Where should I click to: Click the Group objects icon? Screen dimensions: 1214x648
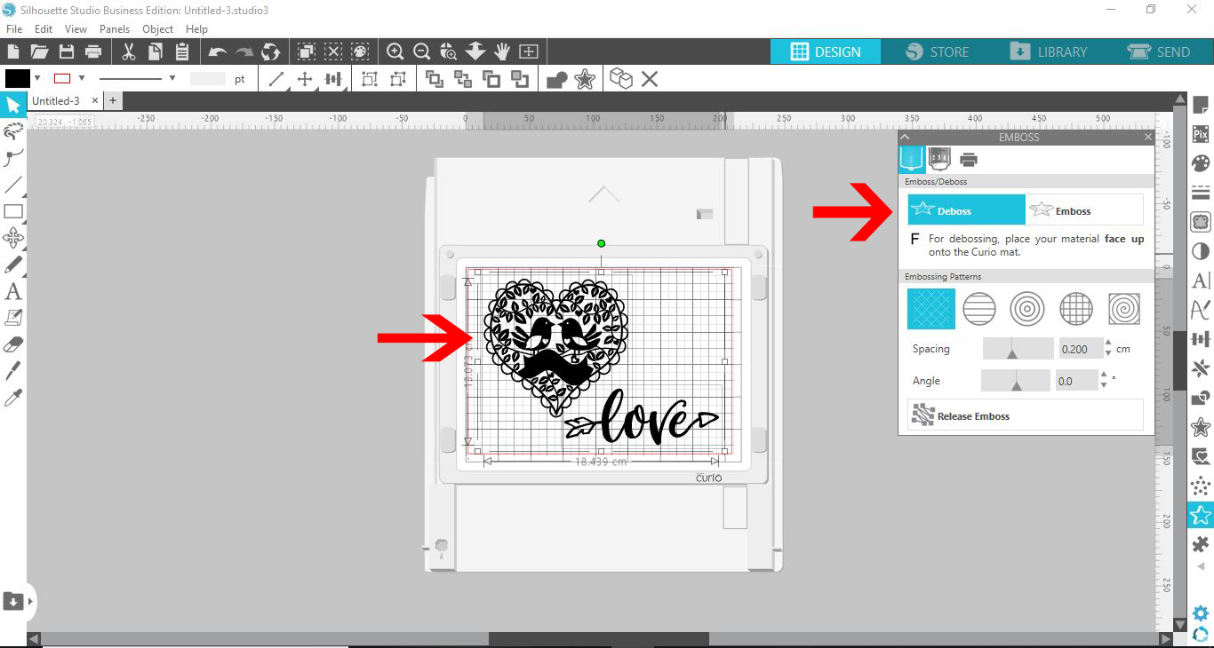(x=370, y=79)
